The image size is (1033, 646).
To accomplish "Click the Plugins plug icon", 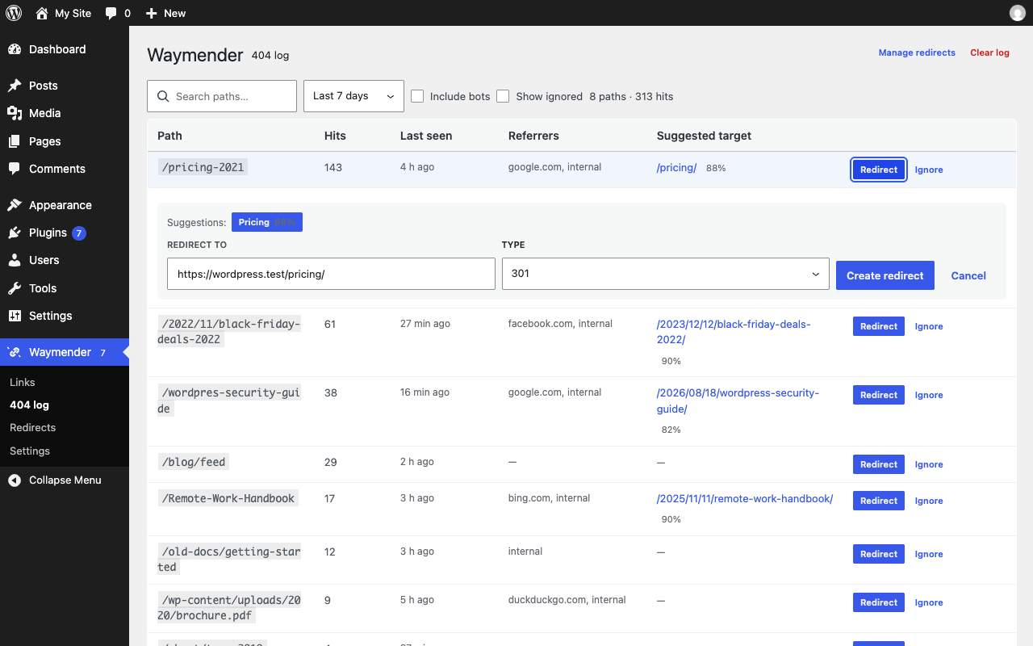I will tap(15, 233).
